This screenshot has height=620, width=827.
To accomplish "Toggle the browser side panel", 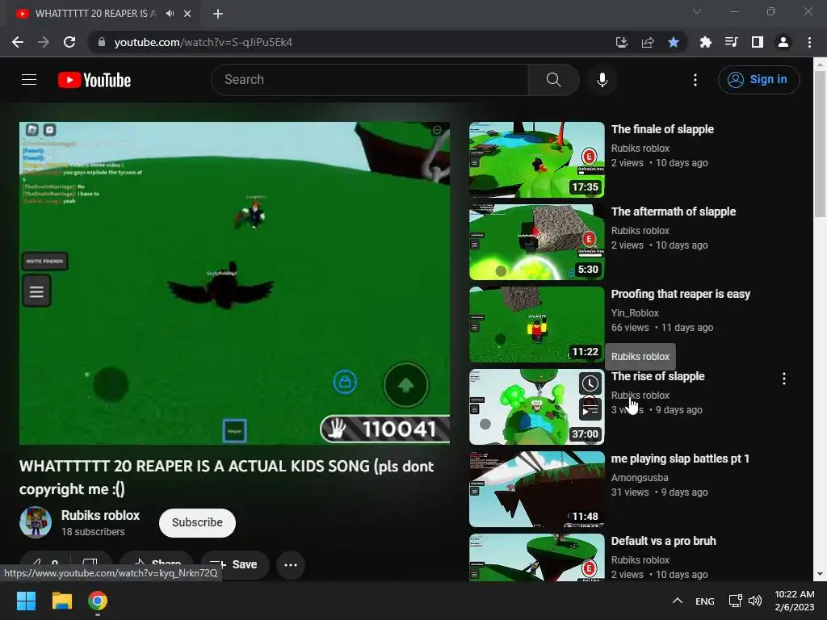I will 758,42.
